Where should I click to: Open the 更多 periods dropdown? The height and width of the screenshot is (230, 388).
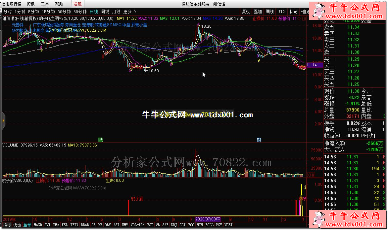pyautogui.click(x=130, y=12)
